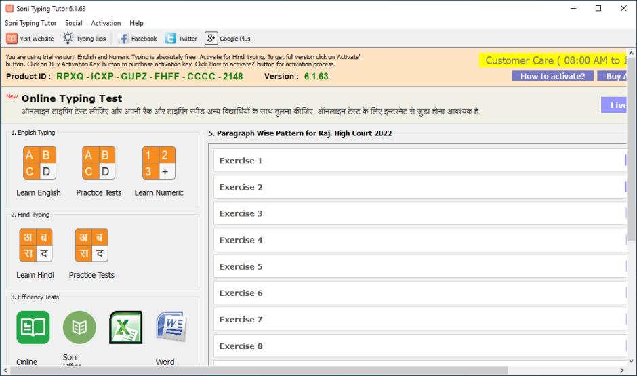The width and height of the screenshot is (637, 376).
Task: Open the Learn Hindi typing icon
Action: 35,245
